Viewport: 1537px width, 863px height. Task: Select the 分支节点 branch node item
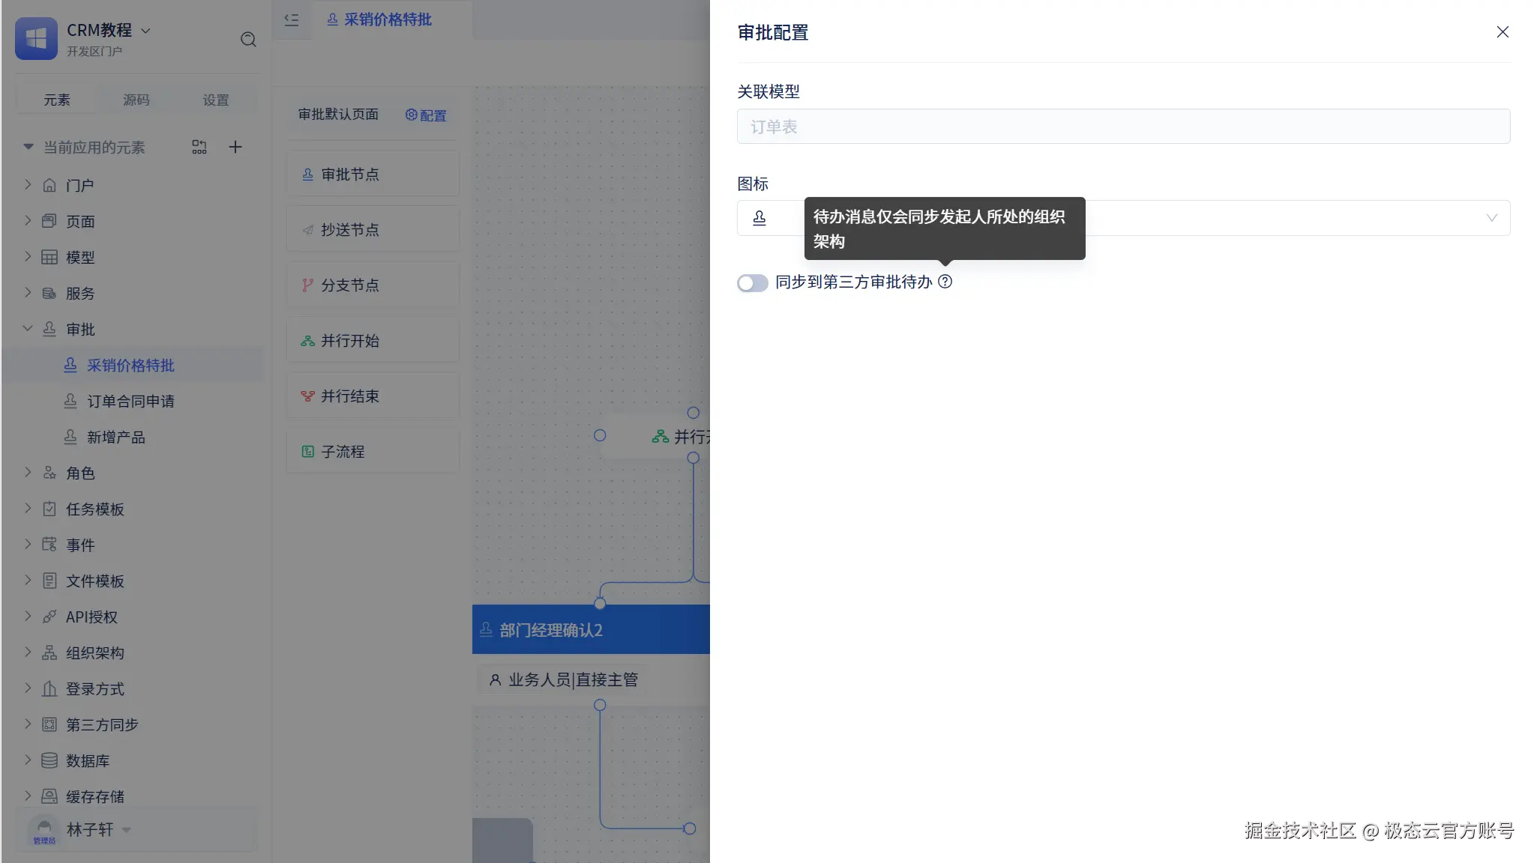(373, 285)
